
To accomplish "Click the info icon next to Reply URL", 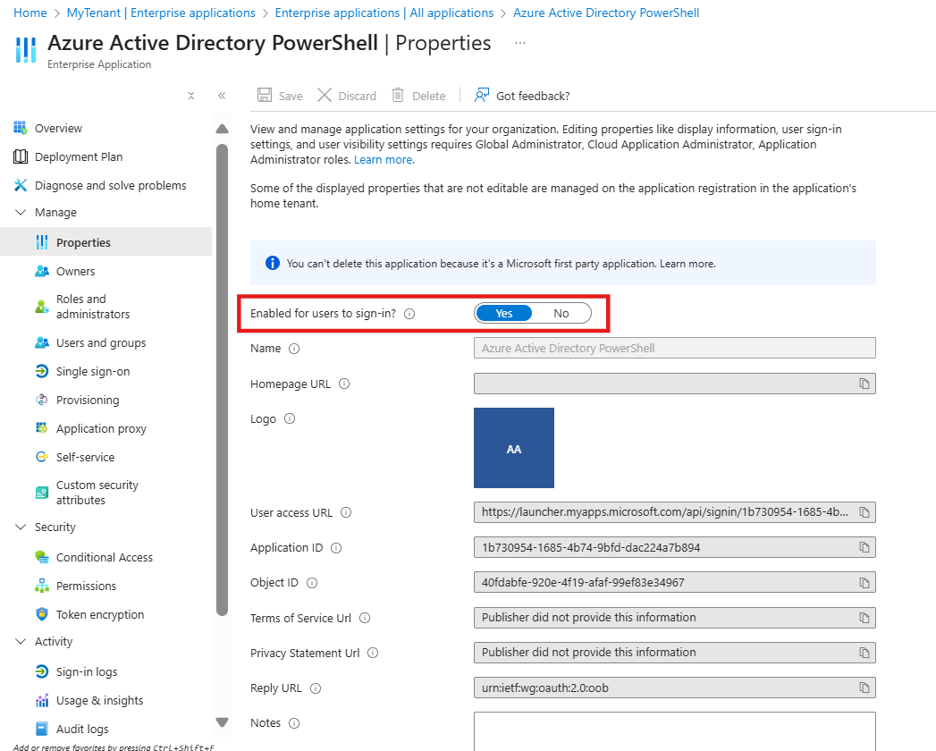I will 316,688.
